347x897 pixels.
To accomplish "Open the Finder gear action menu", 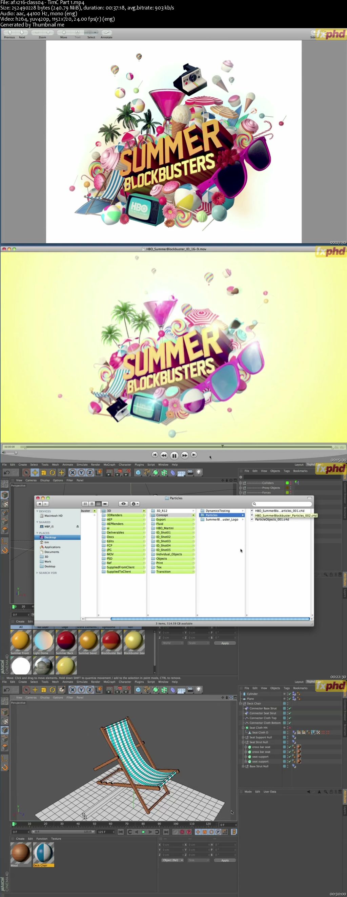I will (x=135, y=504).
